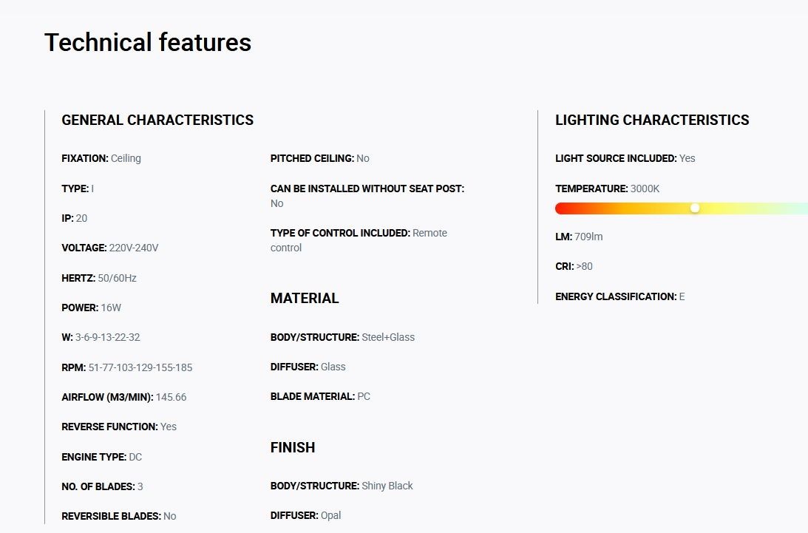The width and height of the screenshot is (808, 533).
Task: Click the Diffuser: Opal entry
Action: click(305, 515)
